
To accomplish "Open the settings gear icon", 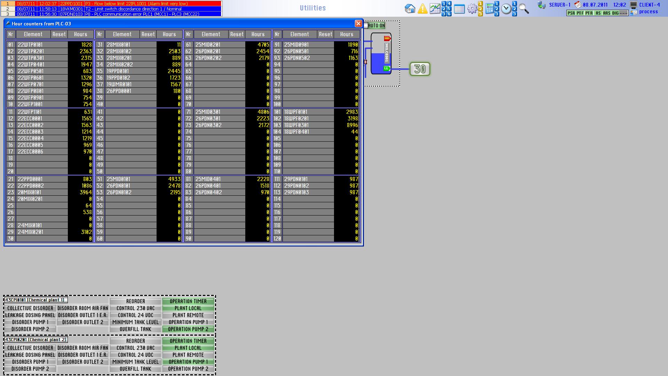I will pyautogui.click(x=472, y=9).
